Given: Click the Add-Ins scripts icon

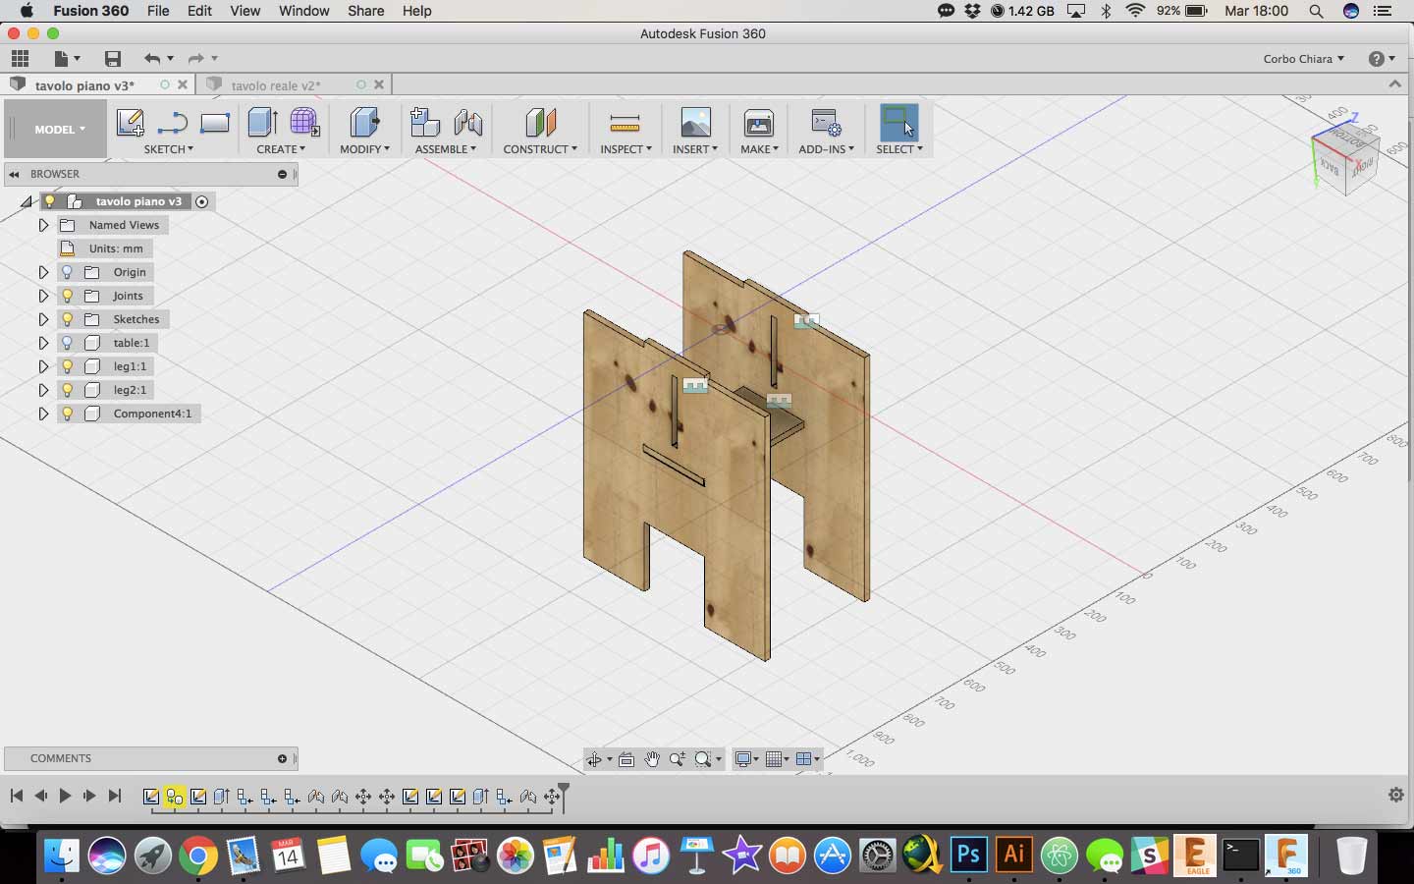Looking at the screenshot, I should (x=826, y=123).
